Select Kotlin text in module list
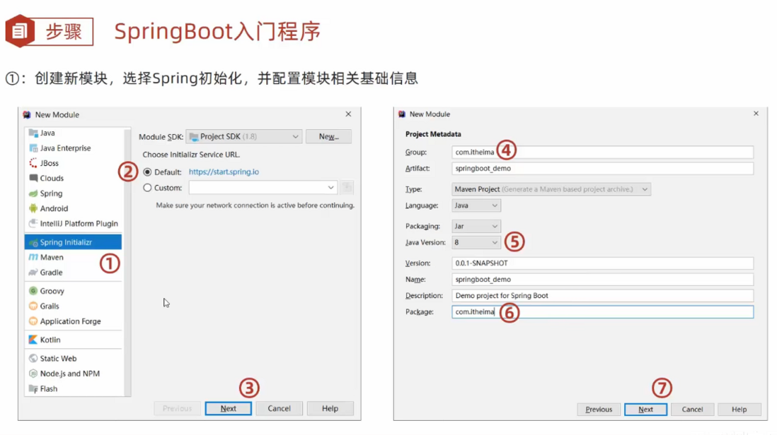The height and width of the screenshot is (435, 777). [x=50, y=340]
